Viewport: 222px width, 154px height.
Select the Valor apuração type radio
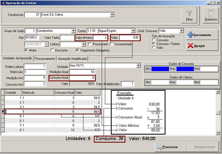coord(153,47)
